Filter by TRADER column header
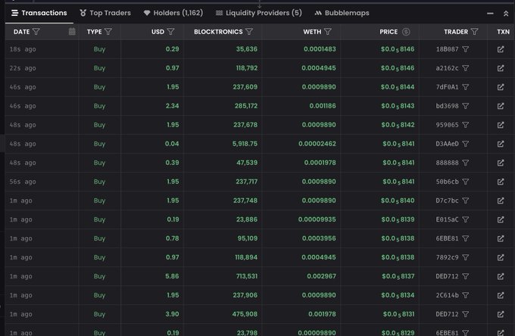515x336 pixels. [x=474, y=32]
